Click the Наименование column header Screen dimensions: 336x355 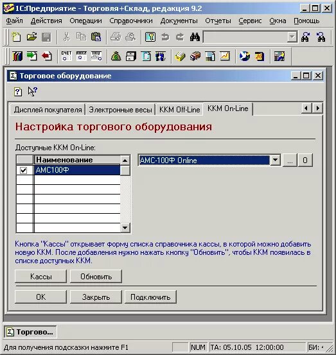pos(77,160)
